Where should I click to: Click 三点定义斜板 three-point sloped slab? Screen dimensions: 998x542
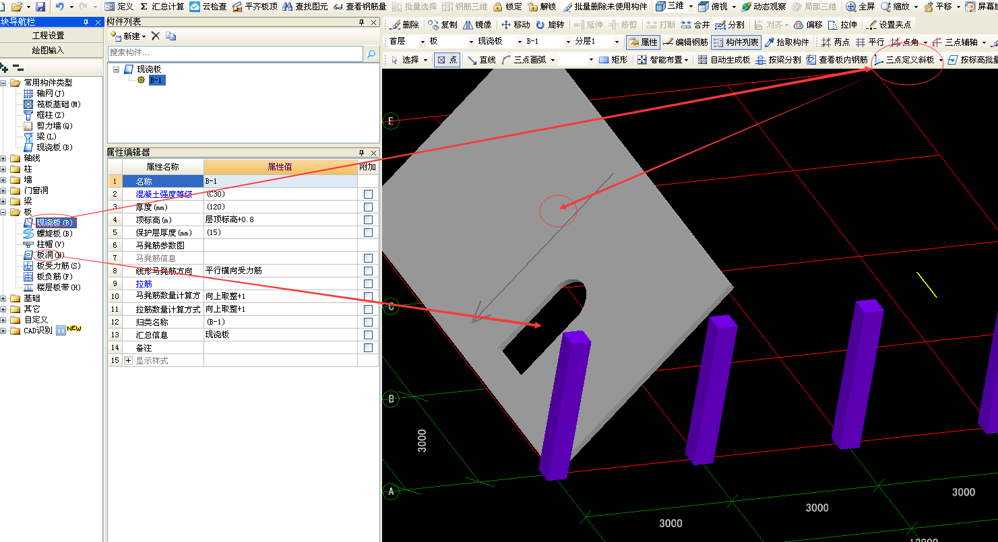904,60
